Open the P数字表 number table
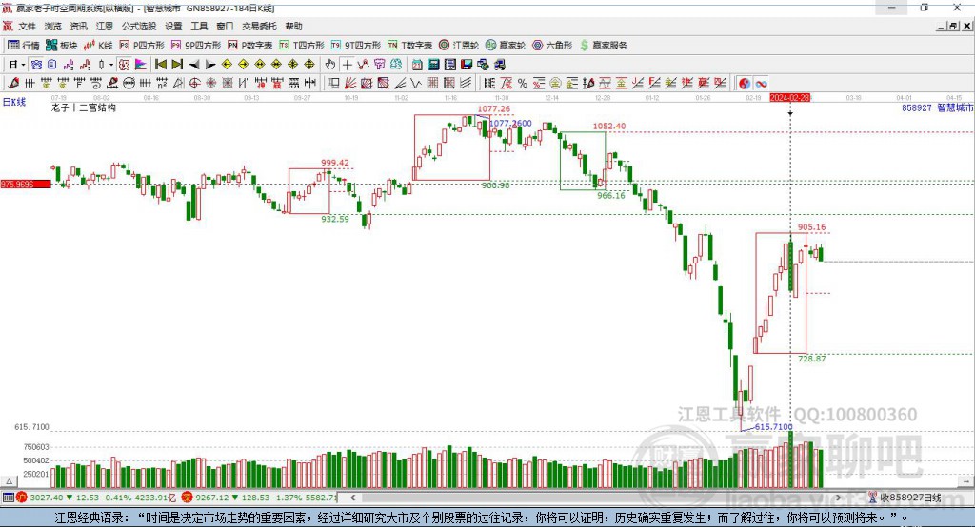Image resolution: width=975 pixels, height=527 pixels. pyautogui.click(x=250, y=46)
